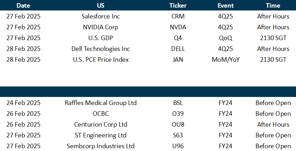Screen dimensions: 296x151
Task: Click the Date column header
Action: (x=23, y=5)
